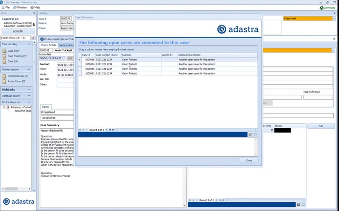Switch to the Patient Details tab
Image resolution: width=339 pixels, height=211 pixels.
click(x=48, y=45)
